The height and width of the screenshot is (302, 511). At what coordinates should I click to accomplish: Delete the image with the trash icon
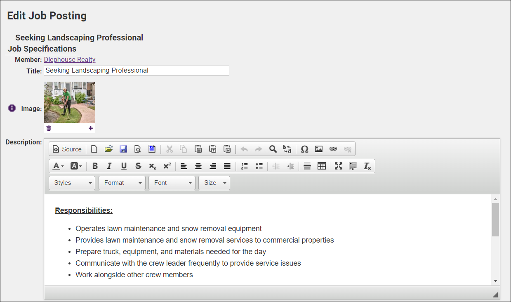[x=49, y=128]
